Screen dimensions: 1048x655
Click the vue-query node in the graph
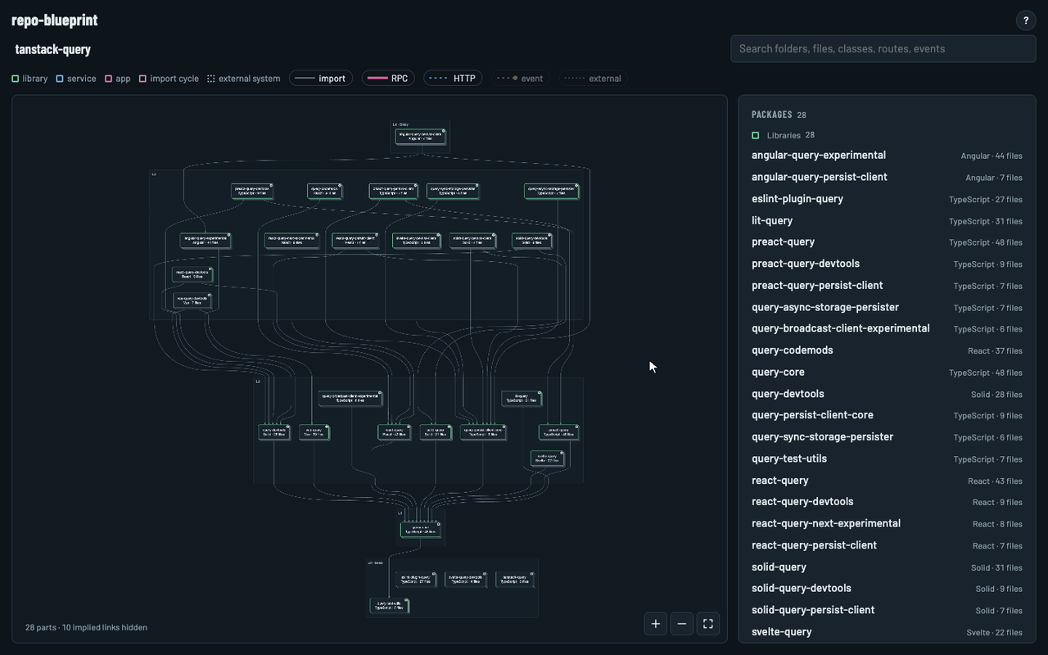[x=314, y=432]
